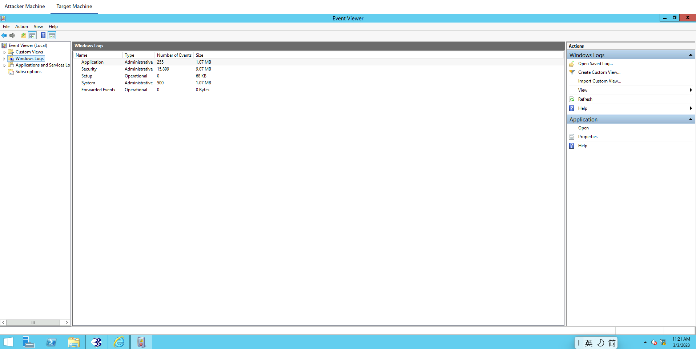696x349 pixels.
Task: Click the Open Saved Log folder icon
Action: (572, 64)
